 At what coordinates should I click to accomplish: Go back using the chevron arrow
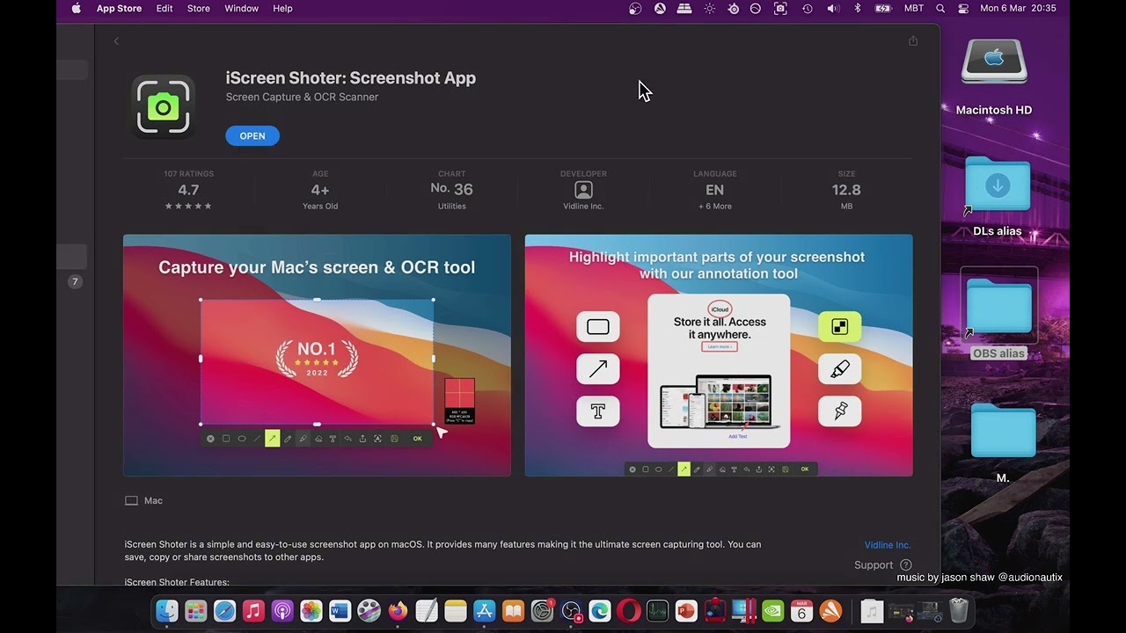pos(116,41)
